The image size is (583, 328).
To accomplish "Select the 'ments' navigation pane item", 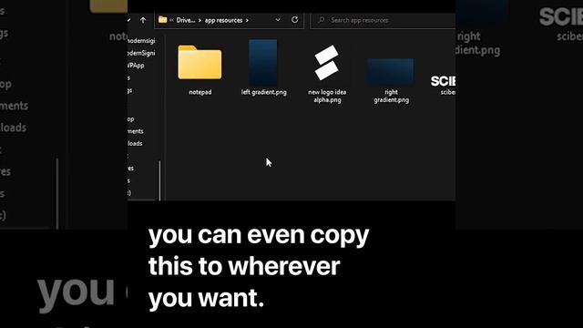I will pyautogui.click(x=136, y=131).
